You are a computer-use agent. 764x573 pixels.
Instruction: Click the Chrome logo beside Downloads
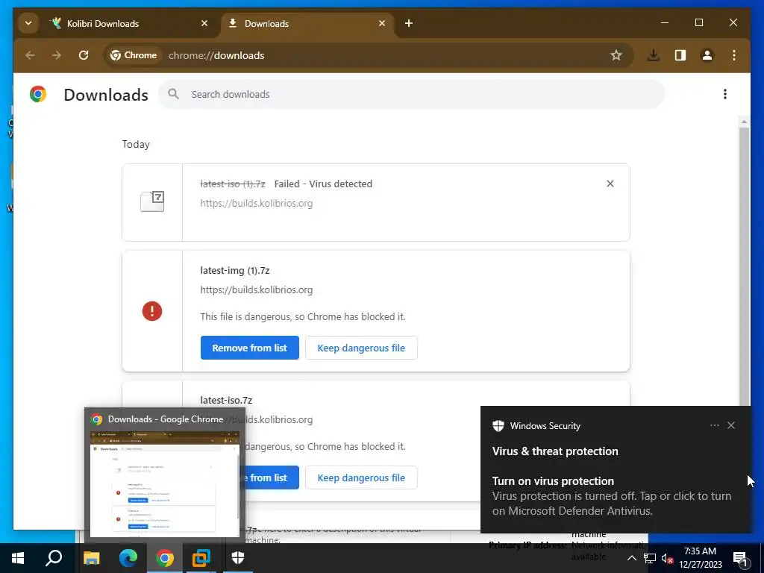(x=38, y=94)
